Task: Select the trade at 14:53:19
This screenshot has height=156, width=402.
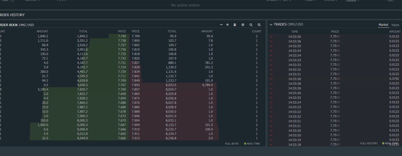Action: pyautogui.click(x=295, y=140)
